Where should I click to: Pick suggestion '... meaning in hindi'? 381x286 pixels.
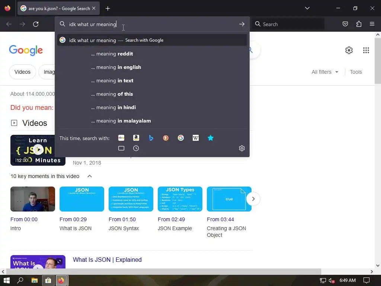tap(152, 107)
